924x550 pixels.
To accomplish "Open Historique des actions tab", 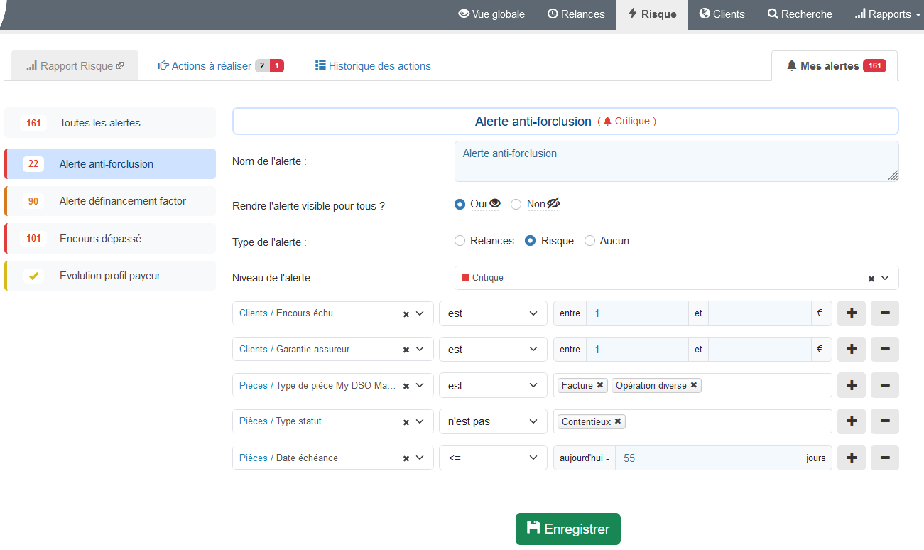I will click(x=373, y=65).
